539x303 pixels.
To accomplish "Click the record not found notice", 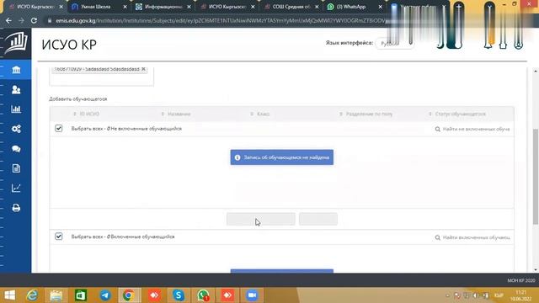I will [282, 157].
